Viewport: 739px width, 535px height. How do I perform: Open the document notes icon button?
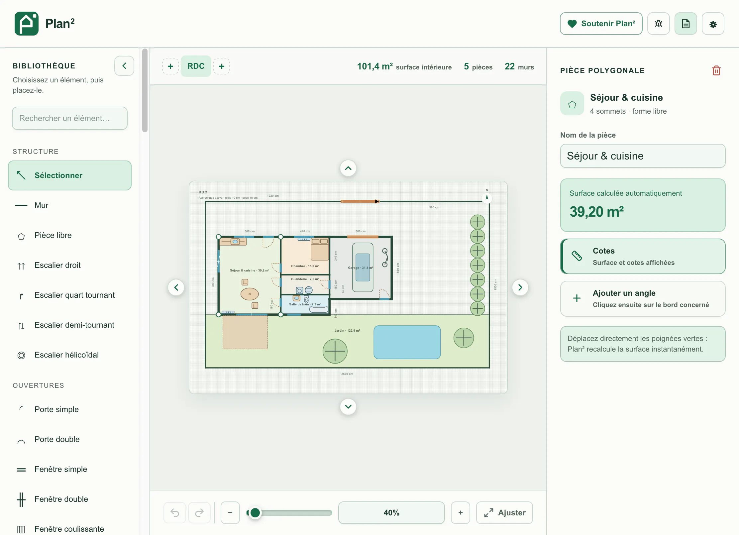point(686,24)
